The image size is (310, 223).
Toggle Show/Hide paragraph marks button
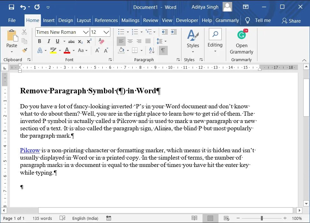coord(163,50)
